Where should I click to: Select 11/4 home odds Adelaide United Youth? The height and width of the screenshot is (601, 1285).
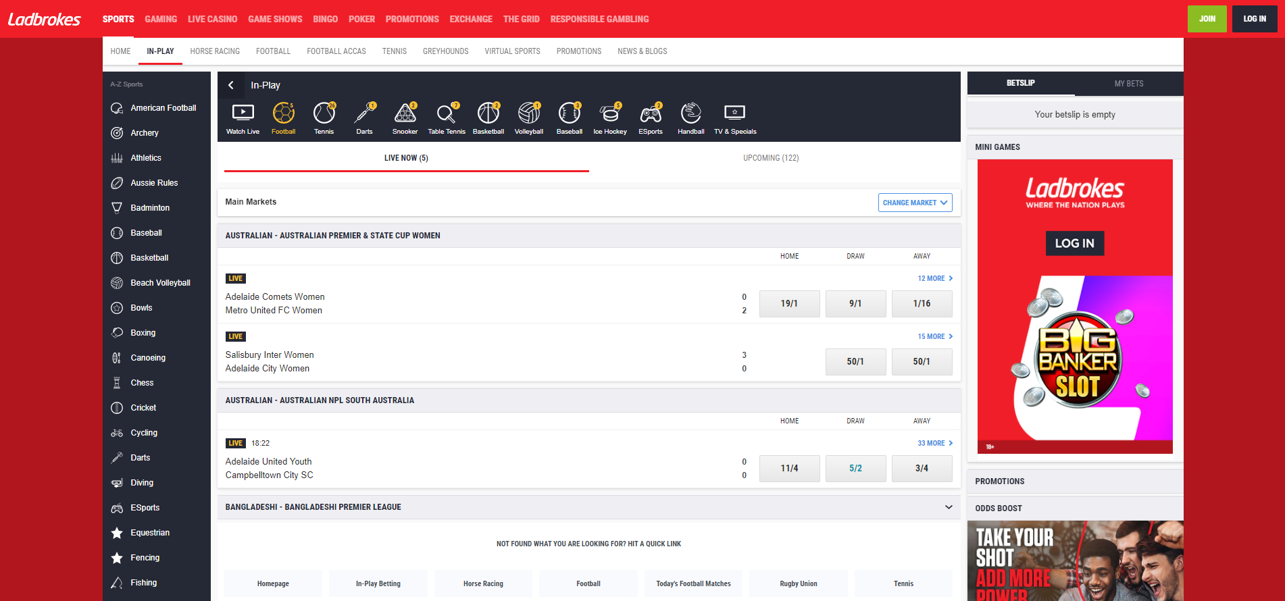point(789,469)
